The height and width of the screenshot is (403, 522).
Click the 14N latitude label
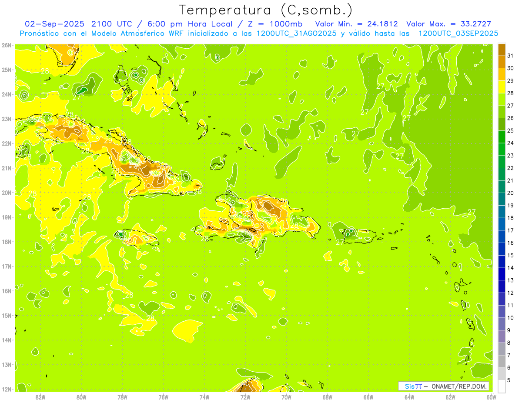click(x=7, y=340)
